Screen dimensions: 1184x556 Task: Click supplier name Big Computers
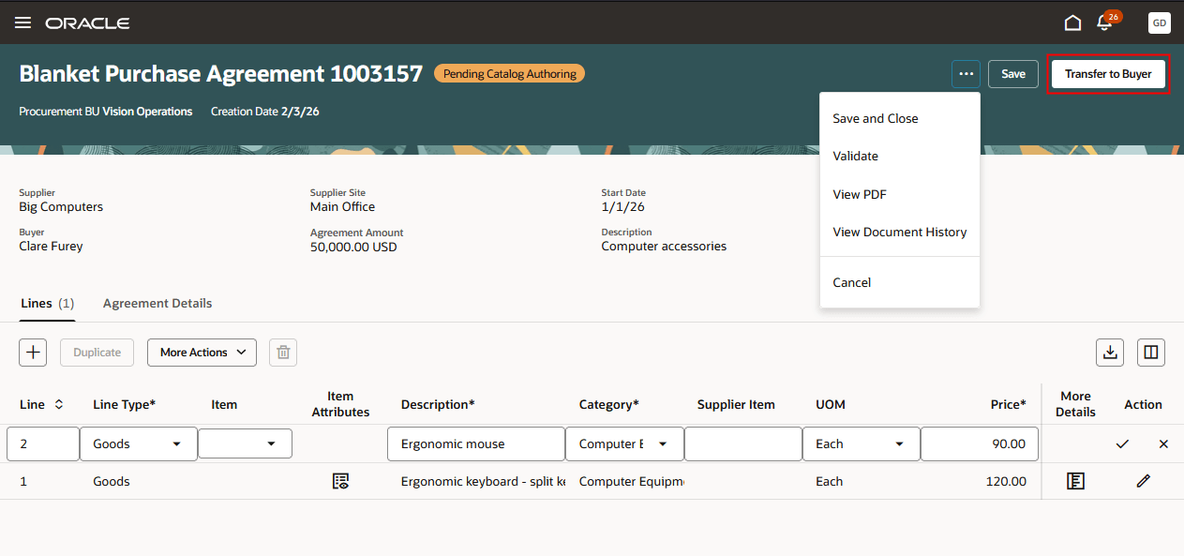tap(61, 206)
